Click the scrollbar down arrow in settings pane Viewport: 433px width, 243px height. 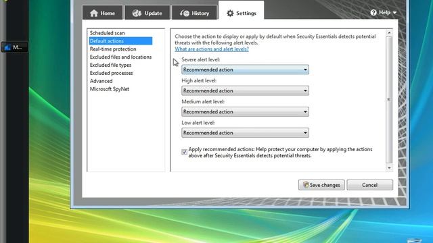click(389, 168)
